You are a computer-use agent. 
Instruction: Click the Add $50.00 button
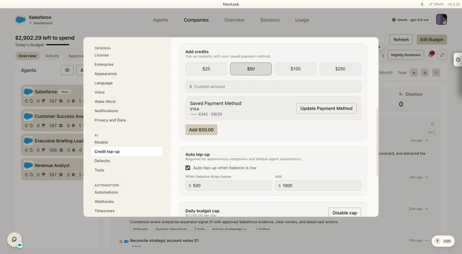(201, 130)
